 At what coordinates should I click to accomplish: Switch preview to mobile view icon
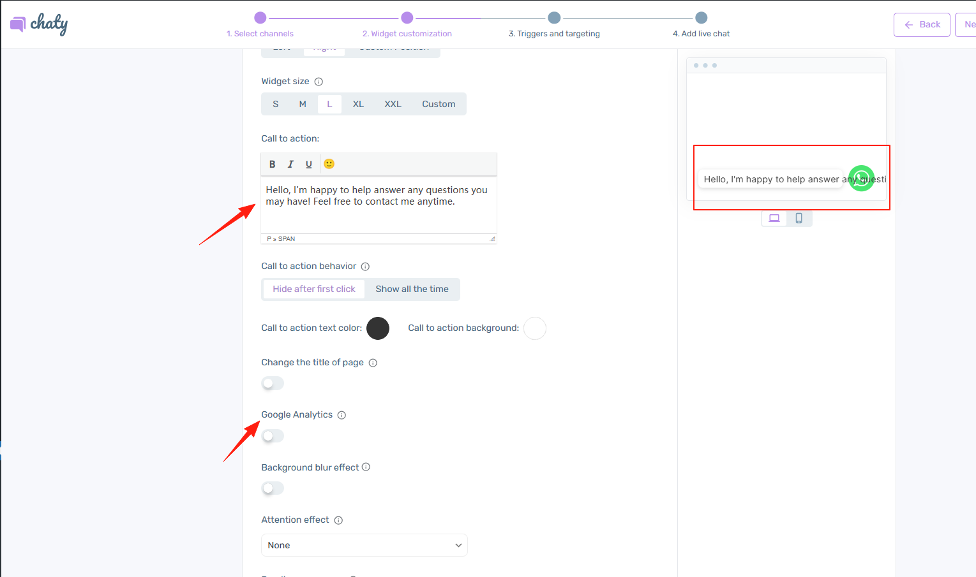click(x=799, y=218)
